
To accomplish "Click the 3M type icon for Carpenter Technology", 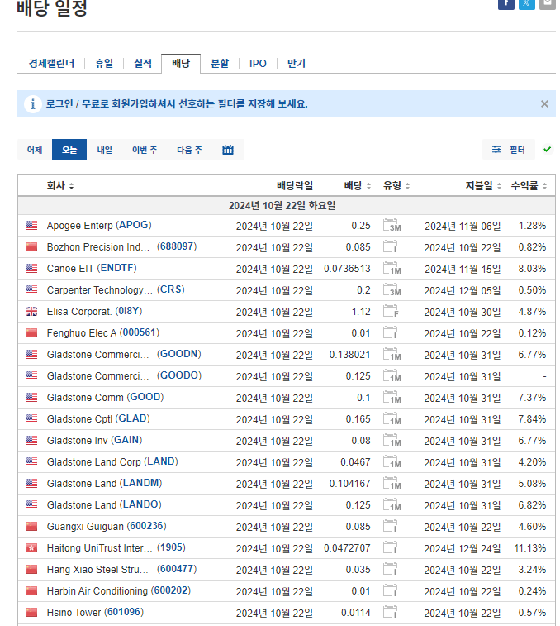I will pos(392,289).
